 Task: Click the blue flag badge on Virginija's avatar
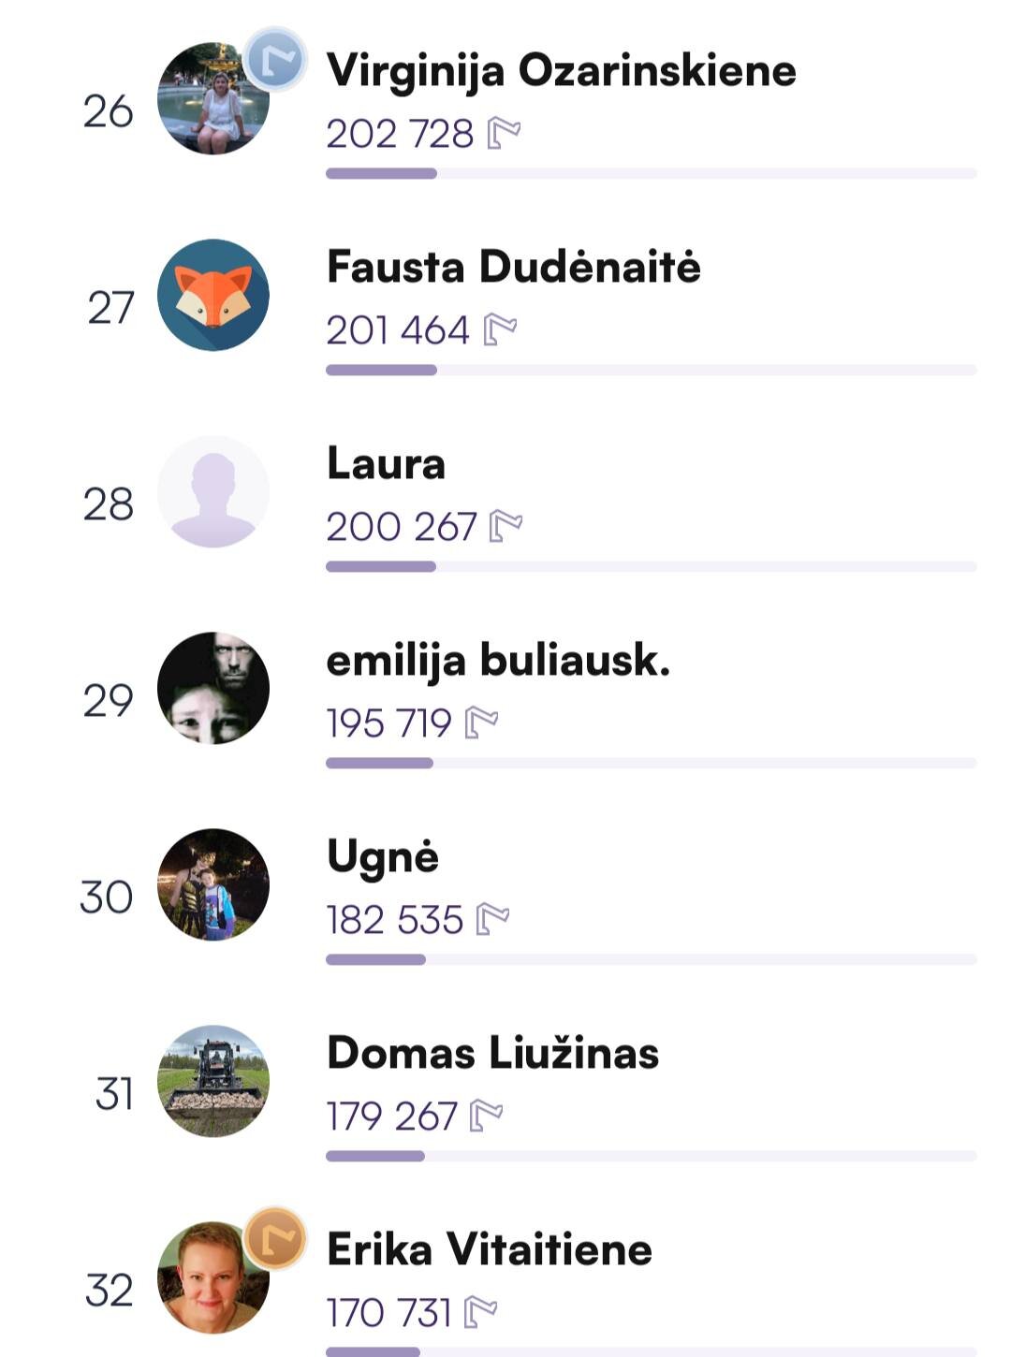click(275, 60)
